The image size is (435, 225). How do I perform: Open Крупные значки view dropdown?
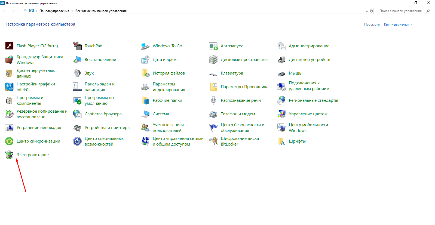point(398,24)
